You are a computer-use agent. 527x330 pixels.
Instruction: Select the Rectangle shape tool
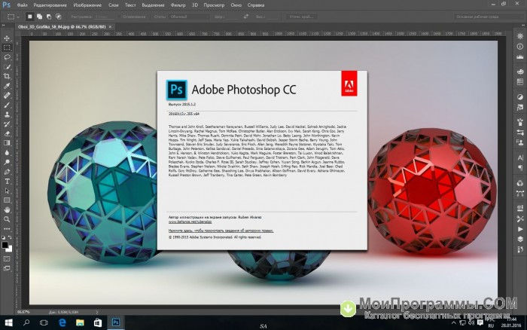click(7, 200)
